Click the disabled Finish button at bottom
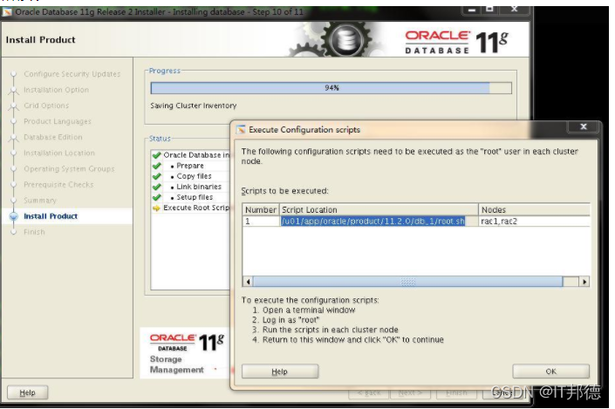This screenshot has width=615, height=409. pos(456,392)
